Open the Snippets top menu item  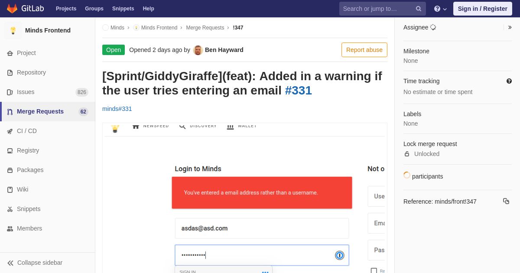tap(123, 9)
